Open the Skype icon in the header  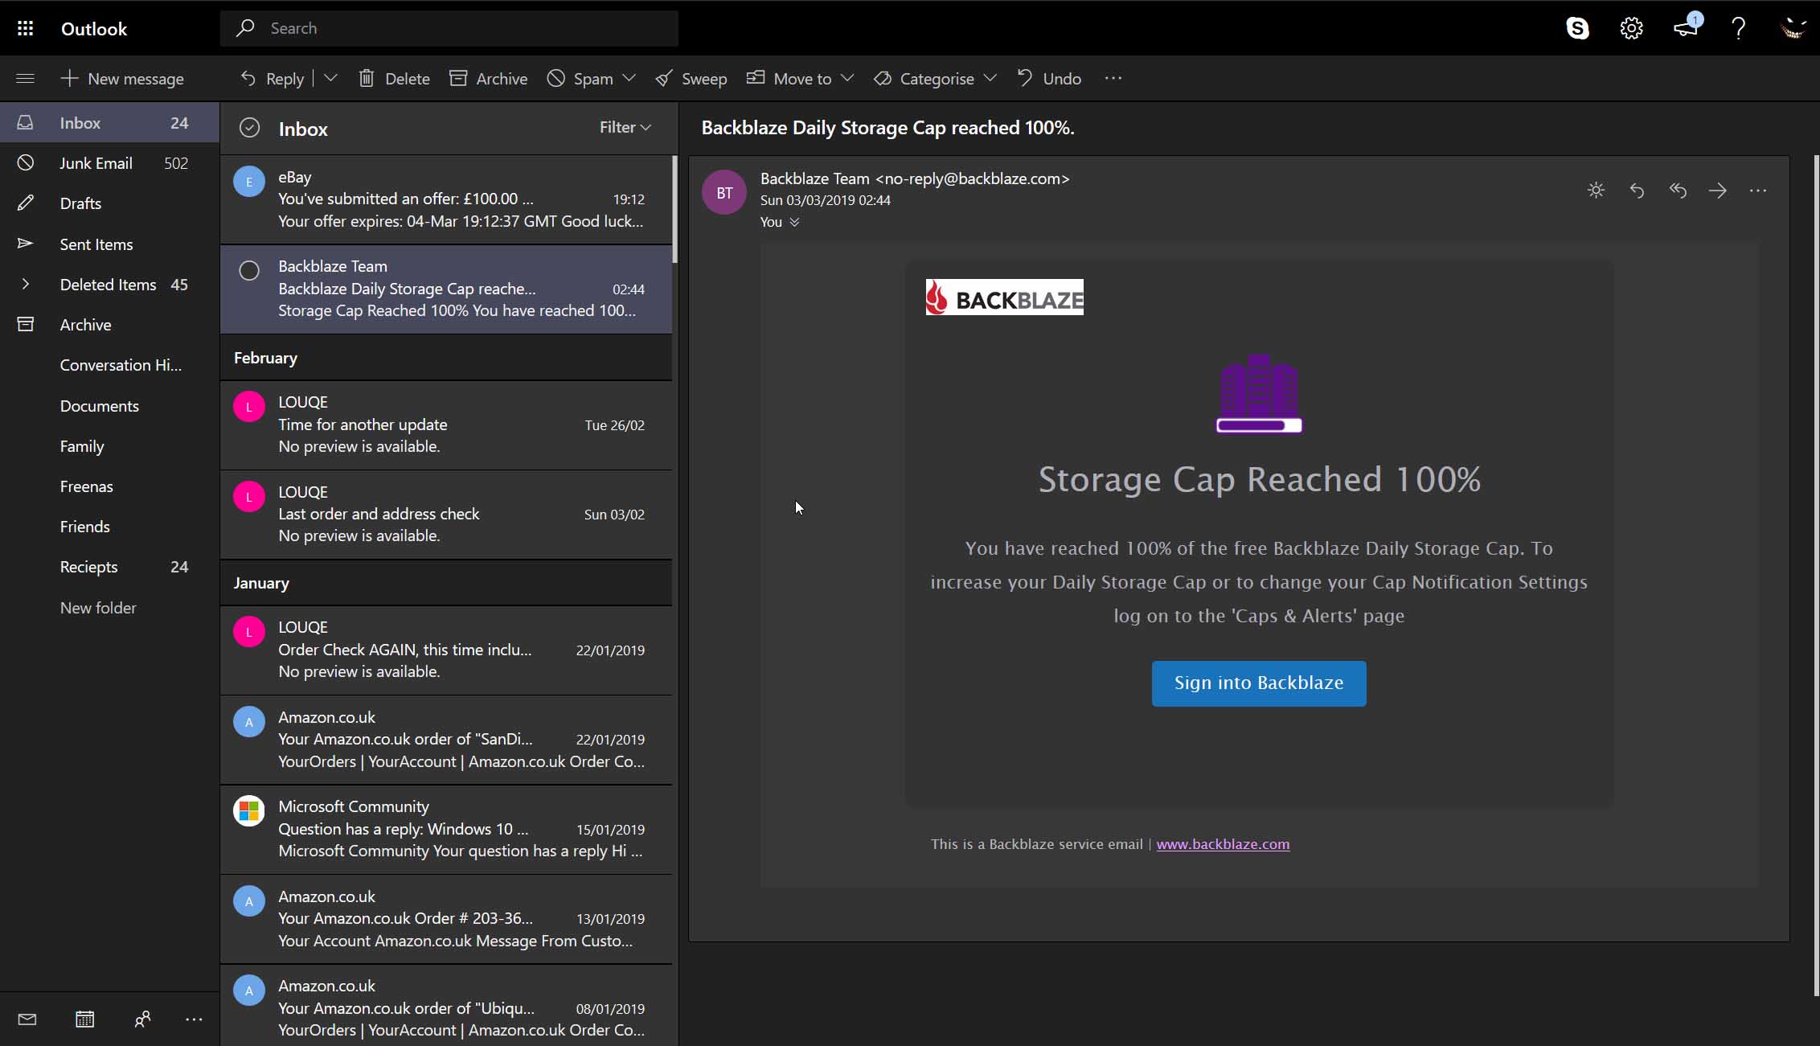(1577, 28)
